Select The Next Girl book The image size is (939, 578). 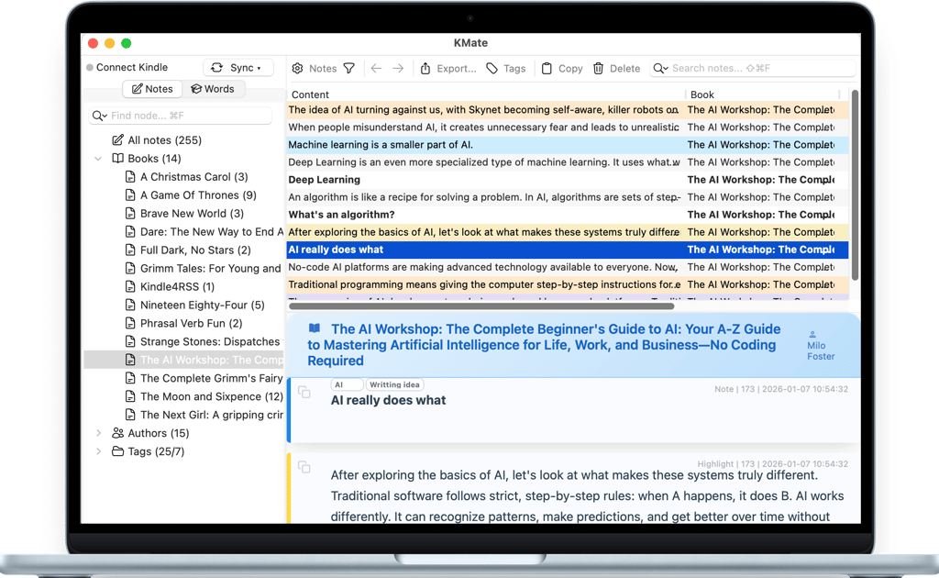pos(212,415)
